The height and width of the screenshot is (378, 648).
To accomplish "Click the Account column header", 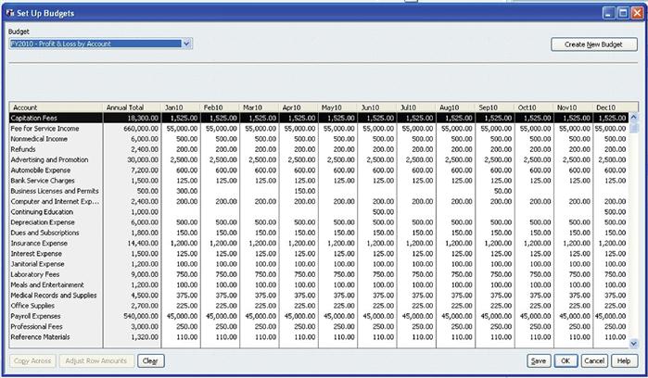I will (x=56, y=107).
